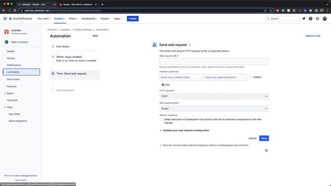This screenshot has width=331, height=186.
Task: Click the header Value input field
Action: [x=225, y=77]
